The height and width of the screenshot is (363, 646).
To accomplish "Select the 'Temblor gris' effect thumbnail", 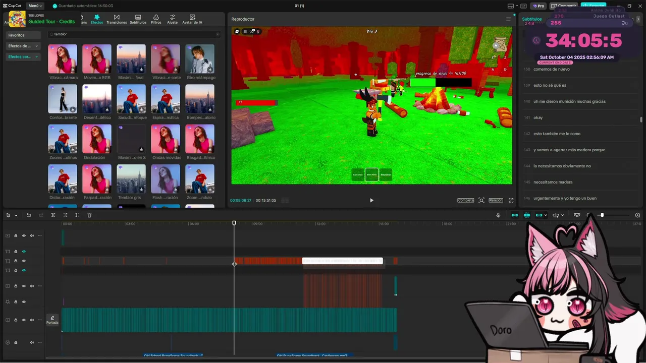I will click(x=131, y=179).
